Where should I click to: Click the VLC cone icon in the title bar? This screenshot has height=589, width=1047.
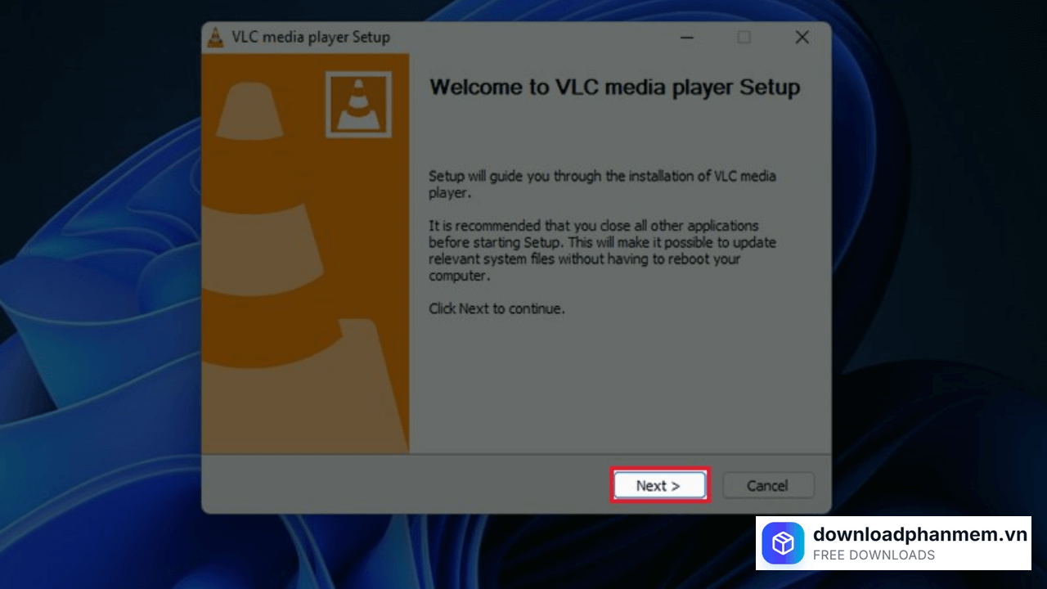coord(215,37)
